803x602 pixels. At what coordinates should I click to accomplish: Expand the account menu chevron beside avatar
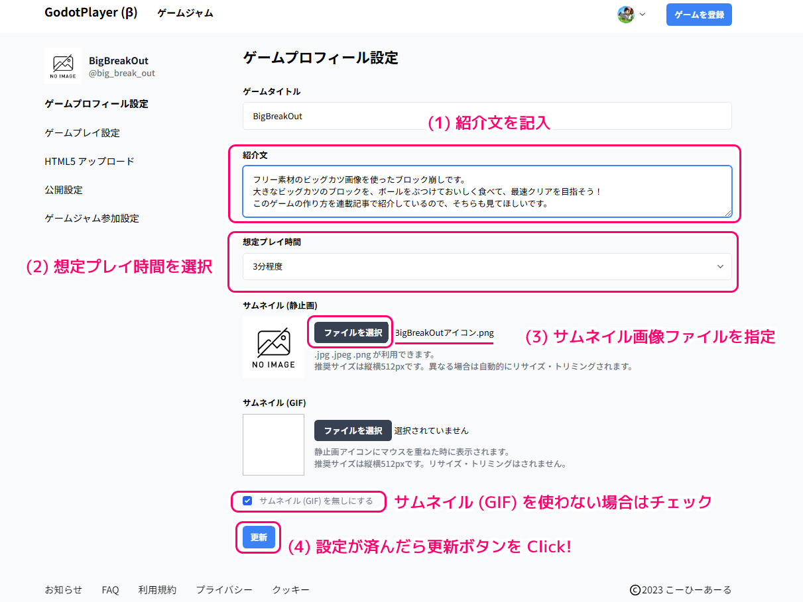(x=642, y=15)
